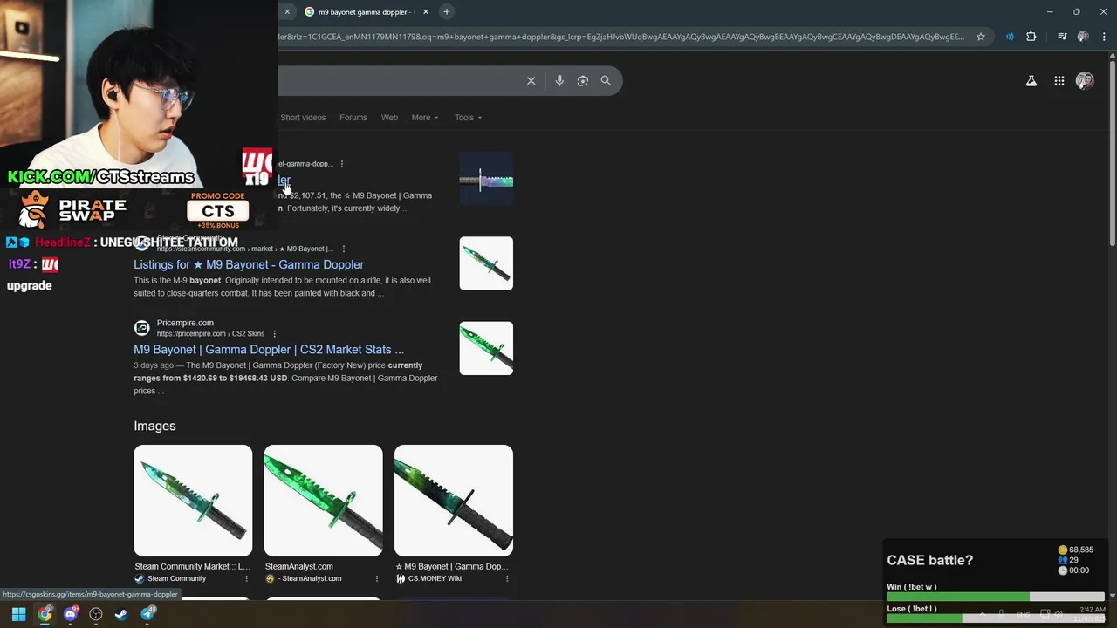Open Chrome profile avatar in toolbar
This screenshot has width=1117, height=628.
coord(1083,37)
